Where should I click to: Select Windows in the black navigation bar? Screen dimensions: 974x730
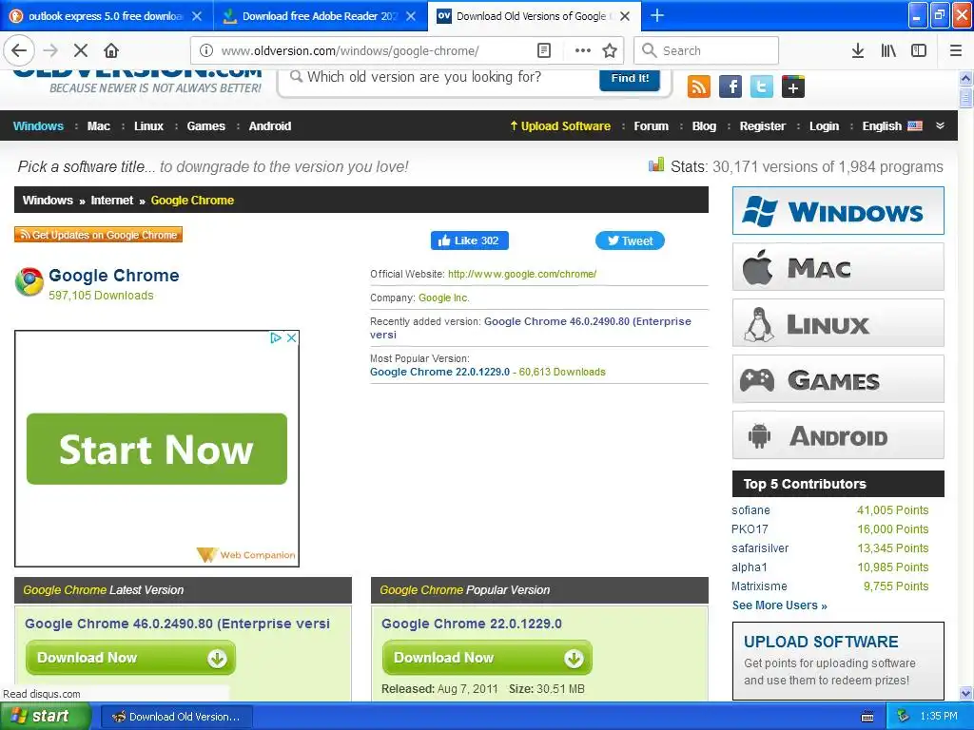click(38, 126)
